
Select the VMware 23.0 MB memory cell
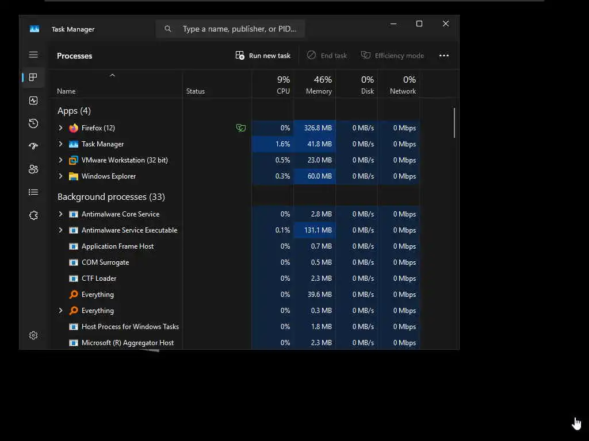tap(315, 160)
